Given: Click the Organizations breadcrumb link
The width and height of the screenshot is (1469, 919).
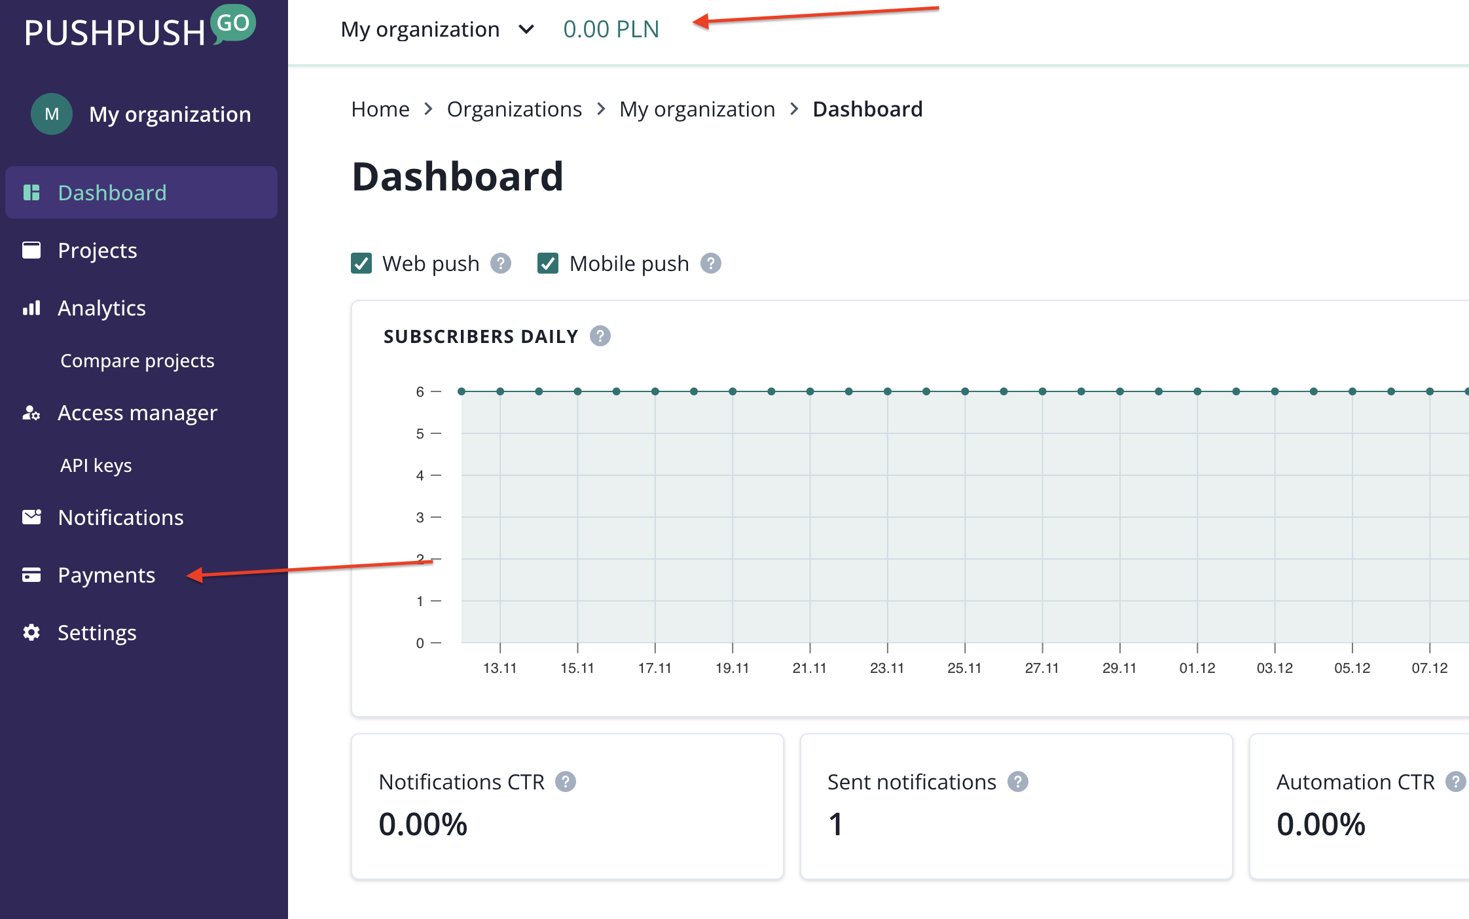Looking at the screenshot, I should [x=514, y=109].
